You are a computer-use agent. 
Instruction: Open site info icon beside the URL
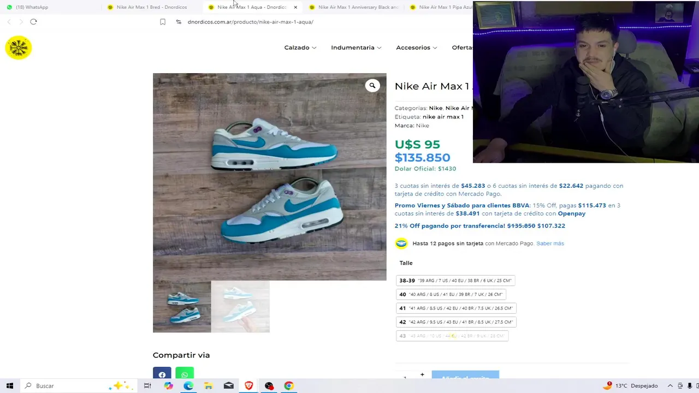coord(179,22)
